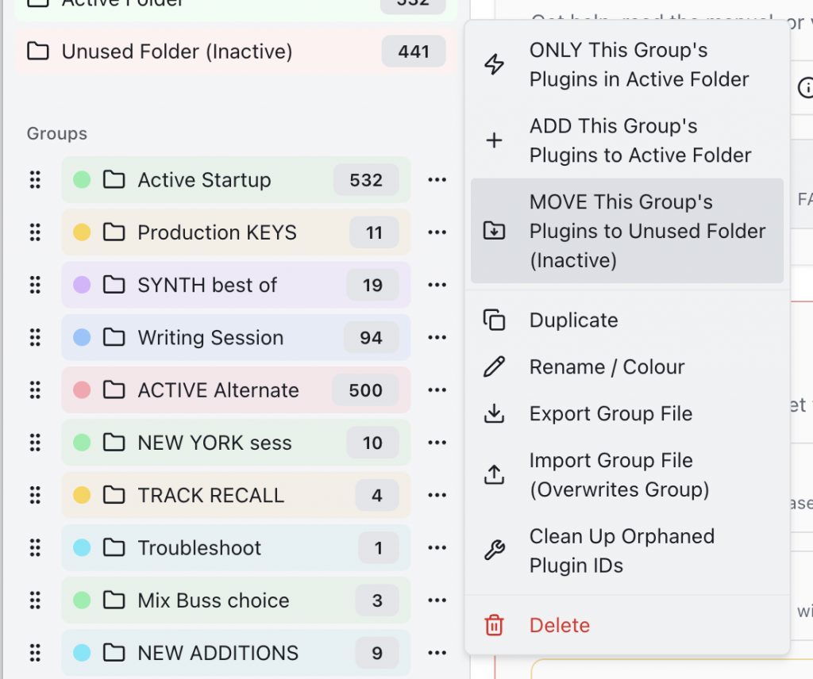Screen dimensions: 813x679
Task: Click the lightning icon for ONLY This Group's Plugins
Action: tap(495, 65)
